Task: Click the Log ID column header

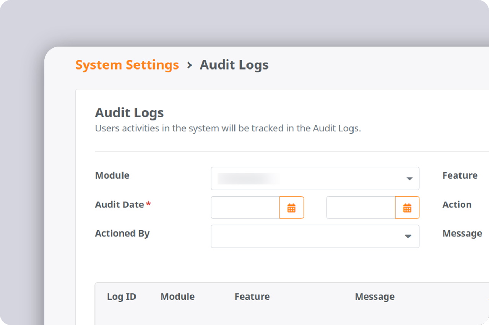Action: [122, 297]
